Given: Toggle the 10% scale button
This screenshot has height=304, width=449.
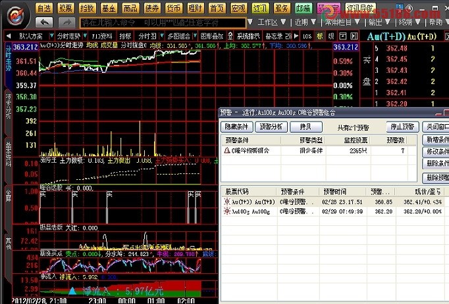Looking at the screenshot, I should pos(307,36).
